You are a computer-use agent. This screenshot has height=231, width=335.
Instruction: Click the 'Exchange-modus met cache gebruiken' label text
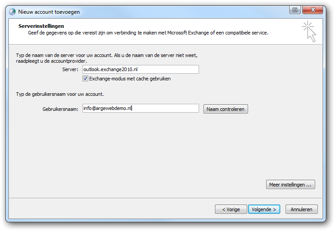(x=130, y=79)
